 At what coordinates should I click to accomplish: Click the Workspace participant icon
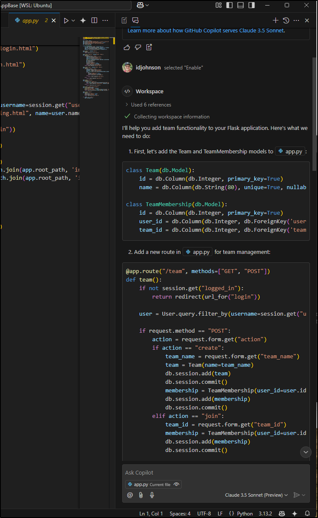point(127,91)
